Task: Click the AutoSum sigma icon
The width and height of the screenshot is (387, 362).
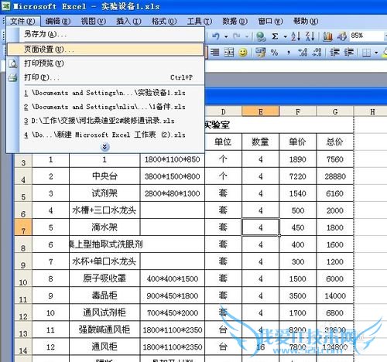Action: (x=275, y=36)
